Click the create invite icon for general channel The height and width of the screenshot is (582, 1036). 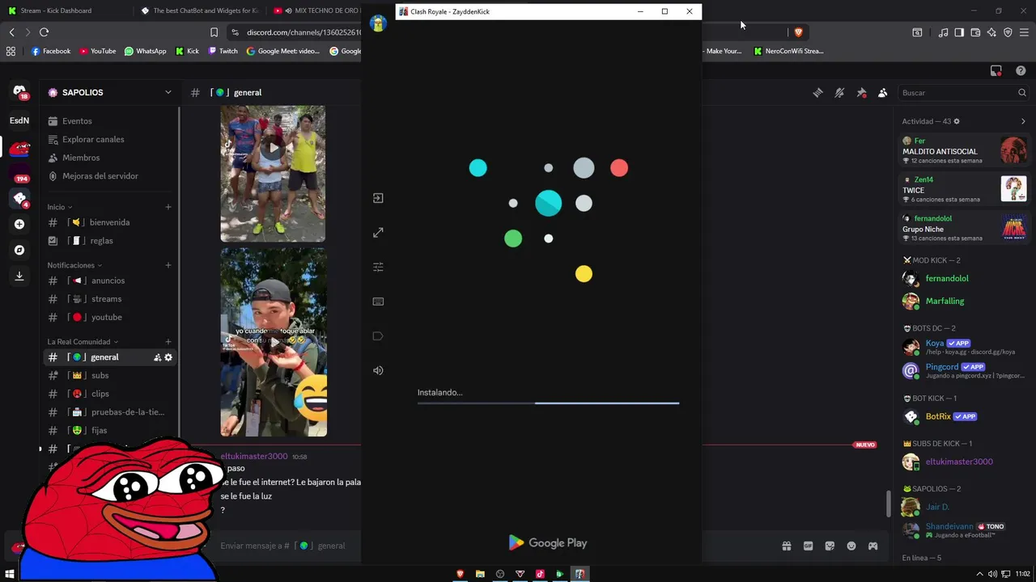(157, 357)
